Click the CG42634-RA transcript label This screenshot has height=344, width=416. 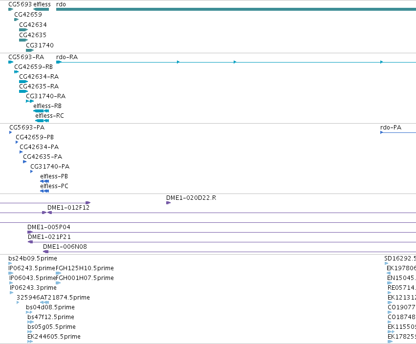click(x=39, y=77)
